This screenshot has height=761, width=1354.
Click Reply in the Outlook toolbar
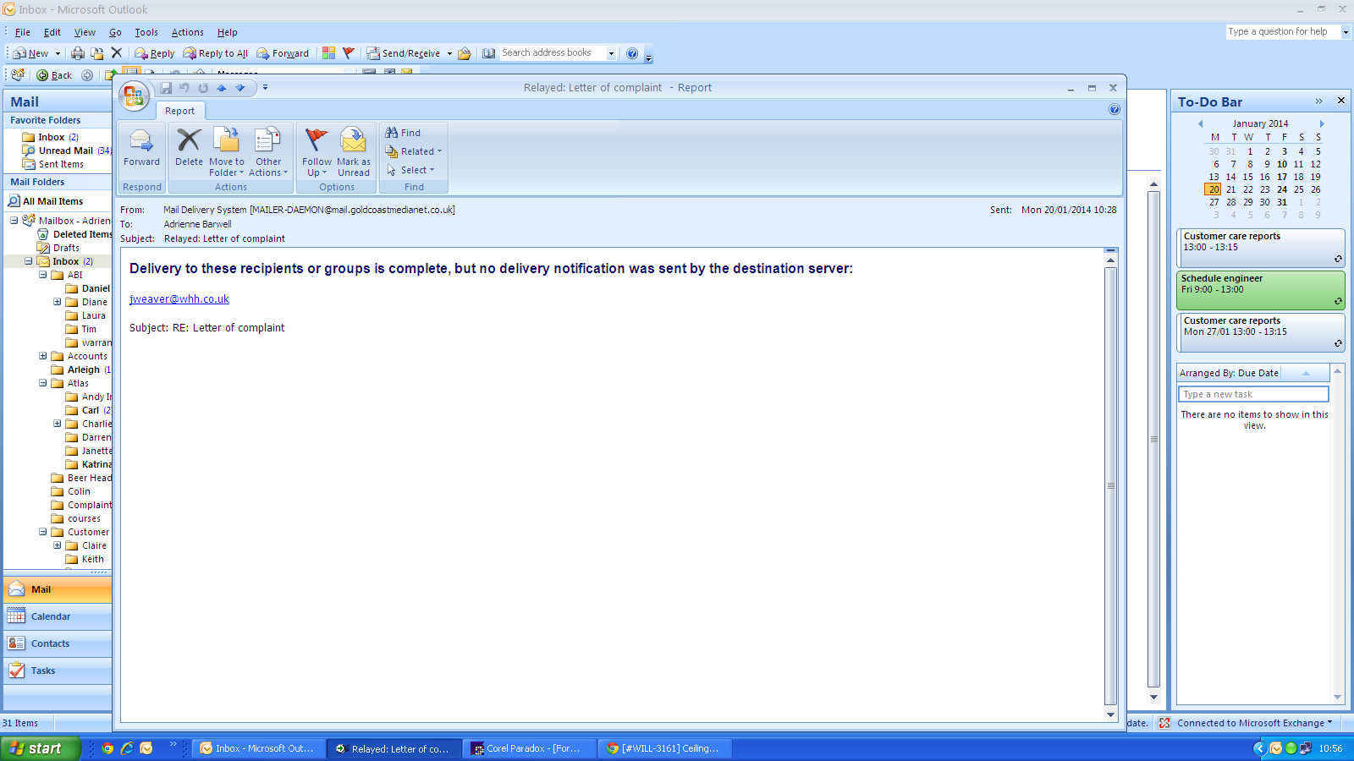pos(155,53)
